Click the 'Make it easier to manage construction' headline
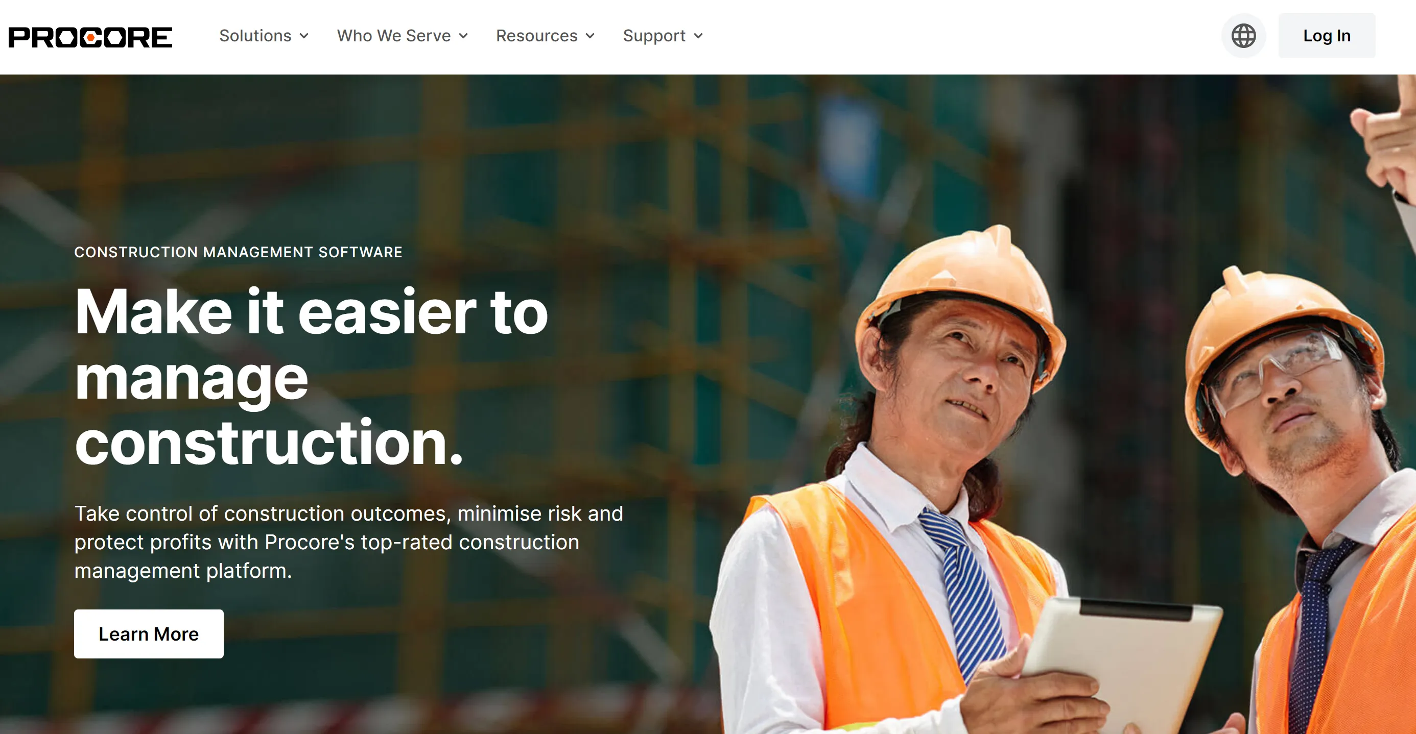Viewport: 1416px width, 734px height. tap(311, 376)
